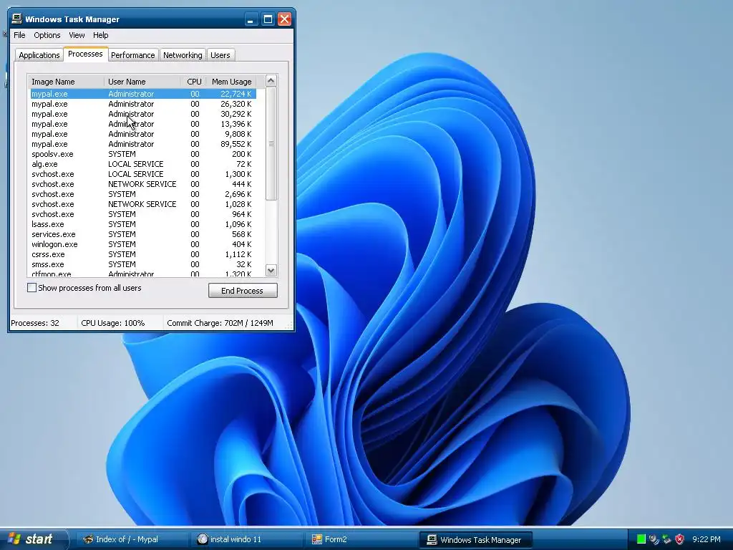Click the Processes: 32 status bar entry

tap(35, 323)
